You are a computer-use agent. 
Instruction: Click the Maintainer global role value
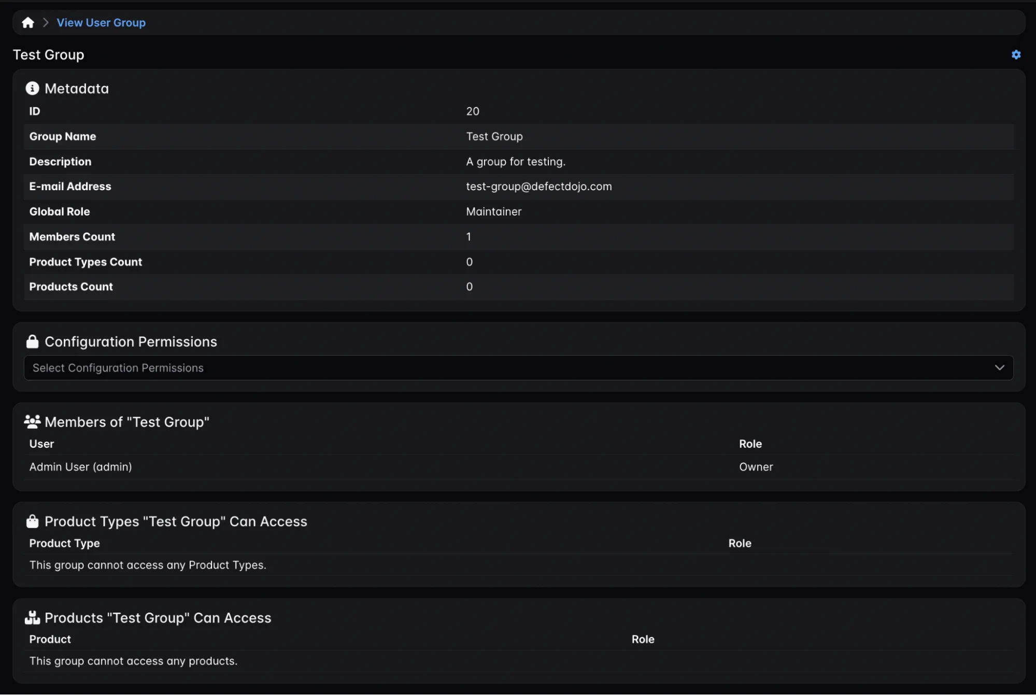(493, 211)
